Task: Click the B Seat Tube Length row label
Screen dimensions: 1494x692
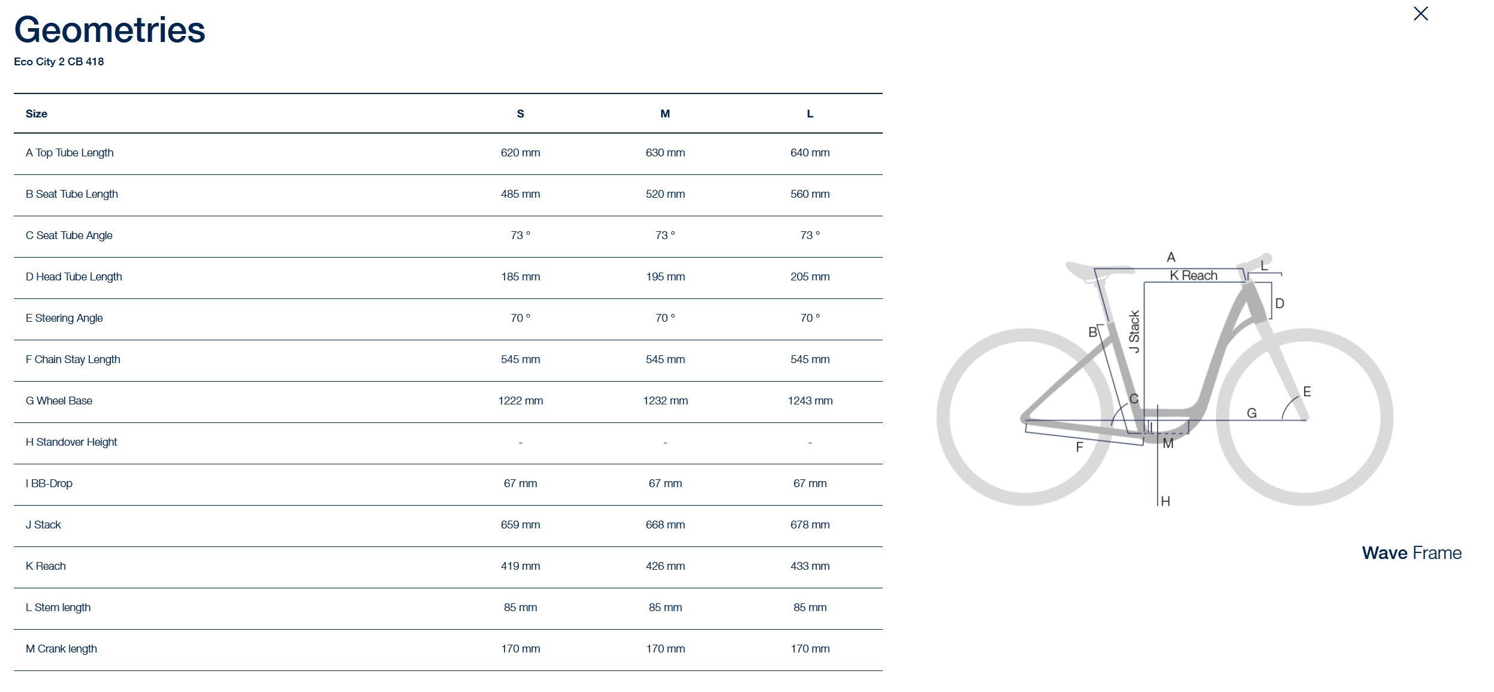Action: tap(72, 194)
